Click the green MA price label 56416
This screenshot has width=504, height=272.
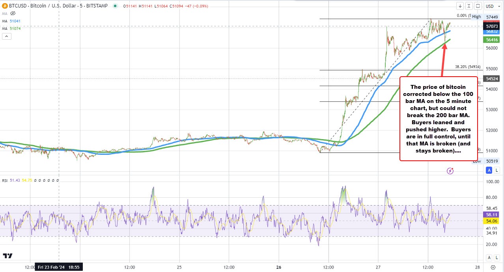[491, 40]
